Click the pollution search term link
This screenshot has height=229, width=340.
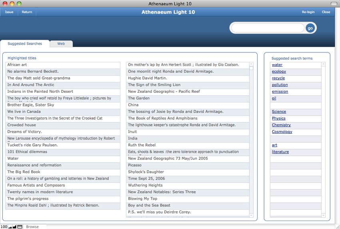pyautogui.click(x=280, y=85)
